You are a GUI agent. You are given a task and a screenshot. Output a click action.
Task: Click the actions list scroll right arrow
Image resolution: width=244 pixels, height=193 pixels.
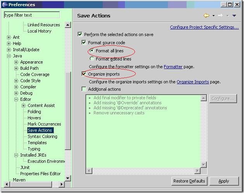tap(197, 171)
